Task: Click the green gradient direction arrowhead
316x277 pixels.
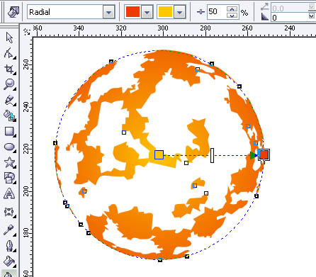Action: pos(254,155)
